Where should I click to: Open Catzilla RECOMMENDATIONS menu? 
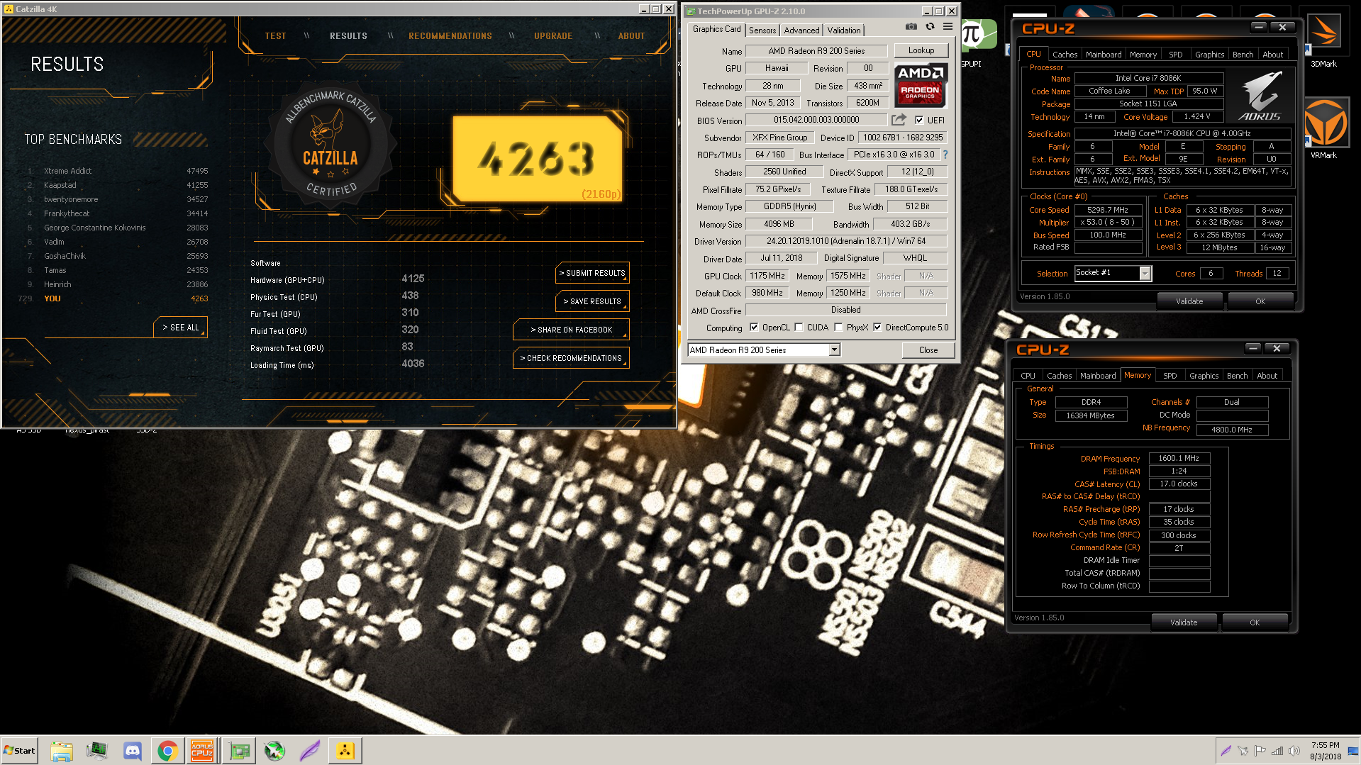click(450, 36)
